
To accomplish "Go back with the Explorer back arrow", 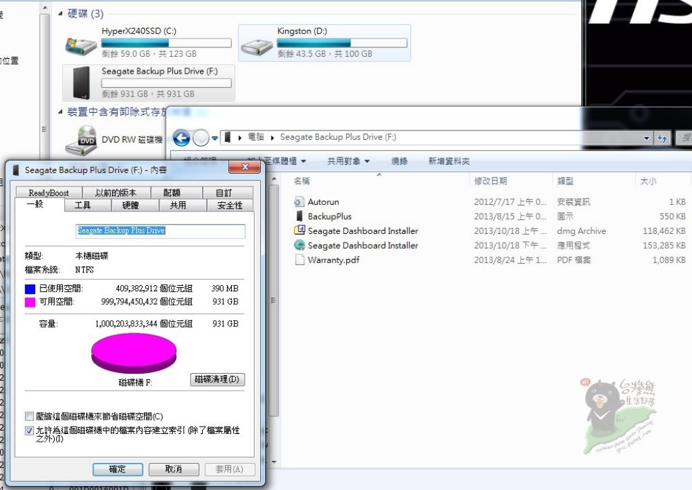I will [181, 138].
